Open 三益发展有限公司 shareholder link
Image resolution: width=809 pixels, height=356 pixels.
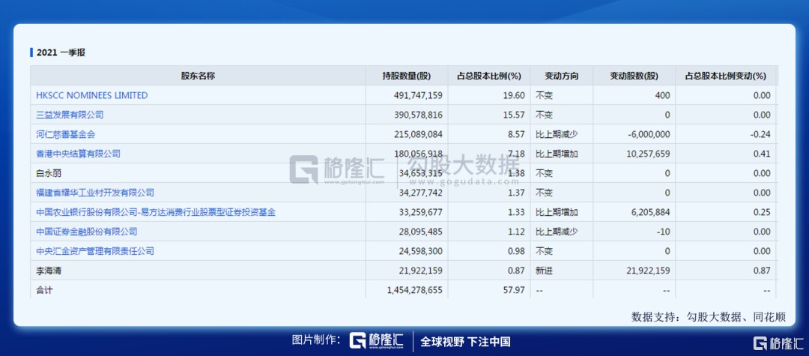[70, 115]
